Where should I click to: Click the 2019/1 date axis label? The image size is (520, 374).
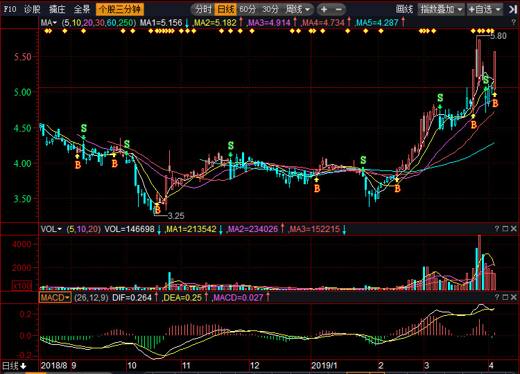pos(324,366)
